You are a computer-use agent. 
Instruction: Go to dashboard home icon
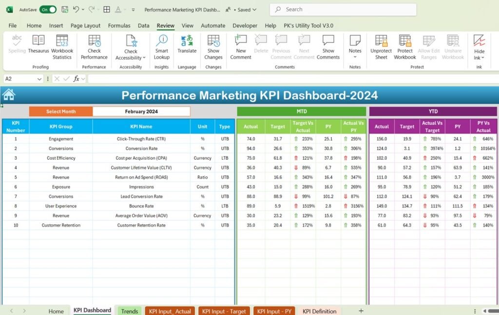[x=9, y=95]
